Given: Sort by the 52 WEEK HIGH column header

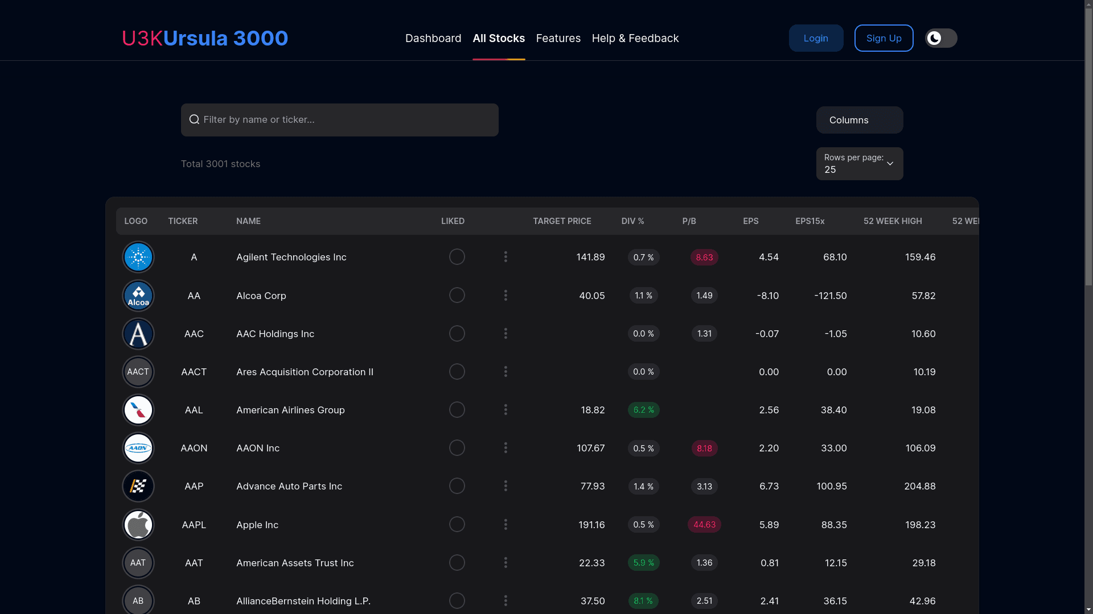Looking at the screenshot, I should [893, 221].
